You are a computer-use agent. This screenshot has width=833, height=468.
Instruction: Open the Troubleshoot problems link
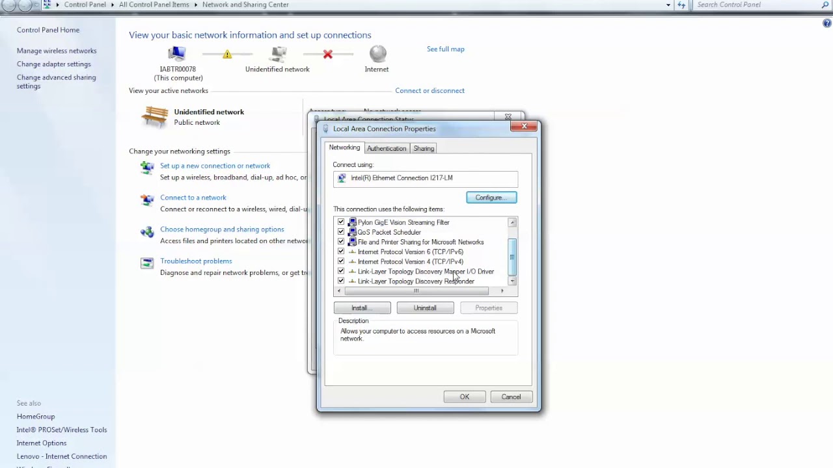coord(196,261)
